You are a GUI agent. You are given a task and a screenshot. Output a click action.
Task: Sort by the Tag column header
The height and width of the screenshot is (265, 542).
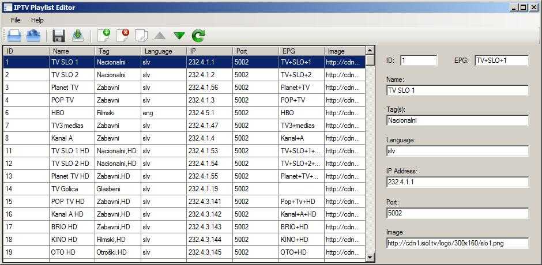point(118,51)
